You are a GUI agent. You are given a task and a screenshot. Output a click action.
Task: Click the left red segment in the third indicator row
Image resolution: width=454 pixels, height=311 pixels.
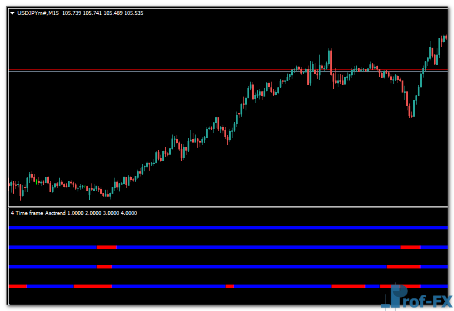pos(104,267)
